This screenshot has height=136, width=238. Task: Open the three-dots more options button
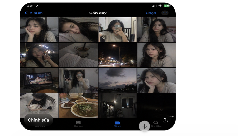(x=165, y=13)
